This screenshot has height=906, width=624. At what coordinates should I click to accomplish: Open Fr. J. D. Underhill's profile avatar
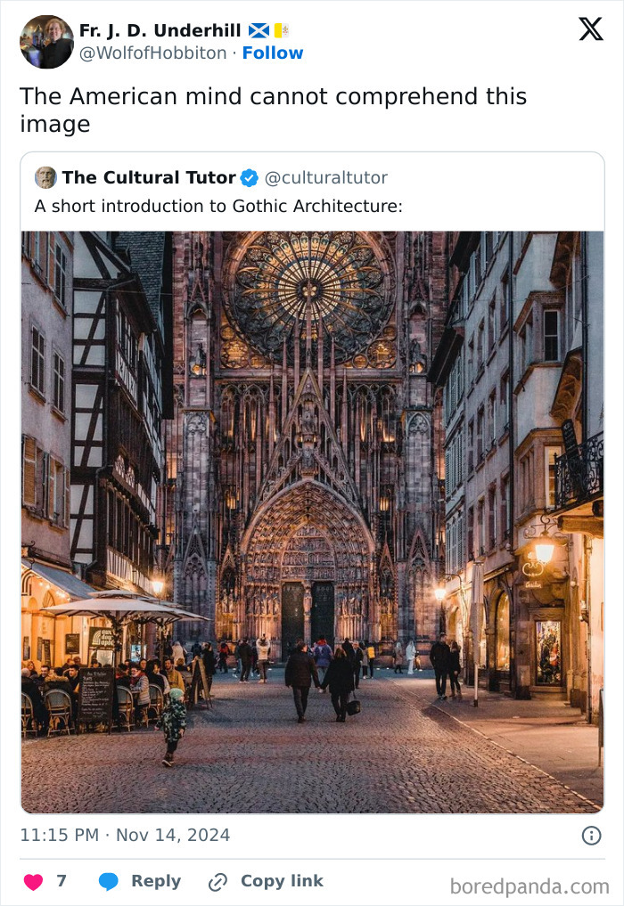point(46,41)
